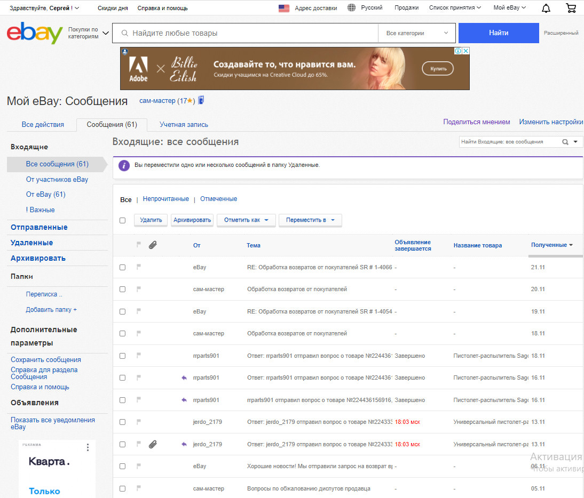Screen dimensions: 584x498
Task: Switch to the Все действия tab
Action: tap(43, 125)
